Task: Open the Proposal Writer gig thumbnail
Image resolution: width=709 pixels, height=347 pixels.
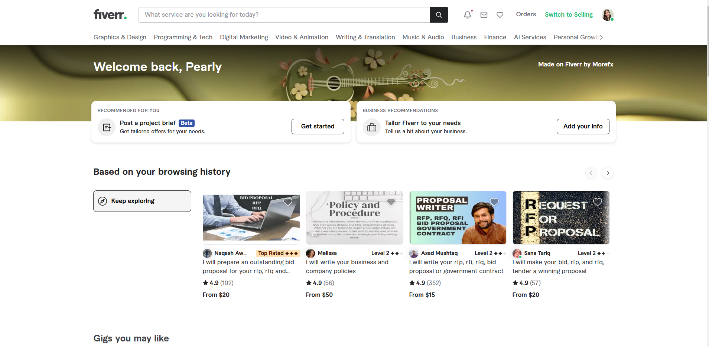Action: pos(458,217)
